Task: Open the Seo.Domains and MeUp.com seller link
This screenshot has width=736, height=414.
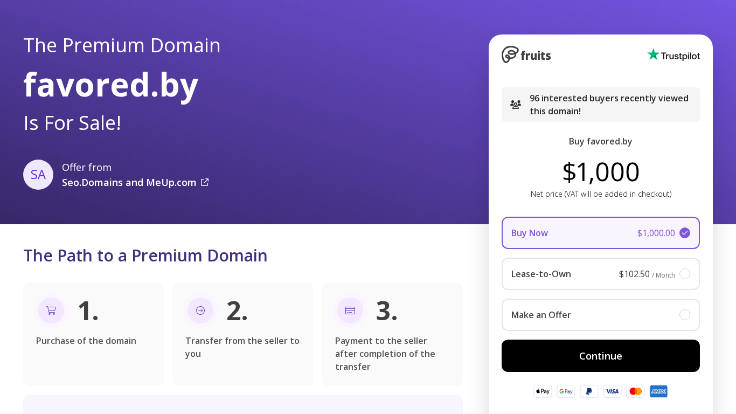Action: 129,182
